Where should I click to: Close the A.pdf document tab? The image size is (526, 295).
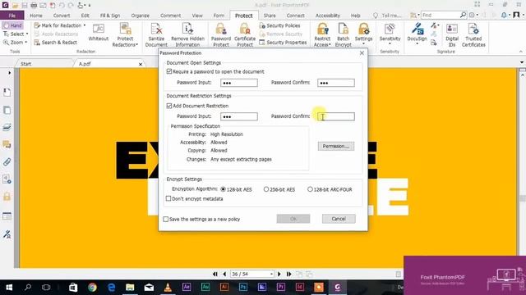(x=141, y=64)
